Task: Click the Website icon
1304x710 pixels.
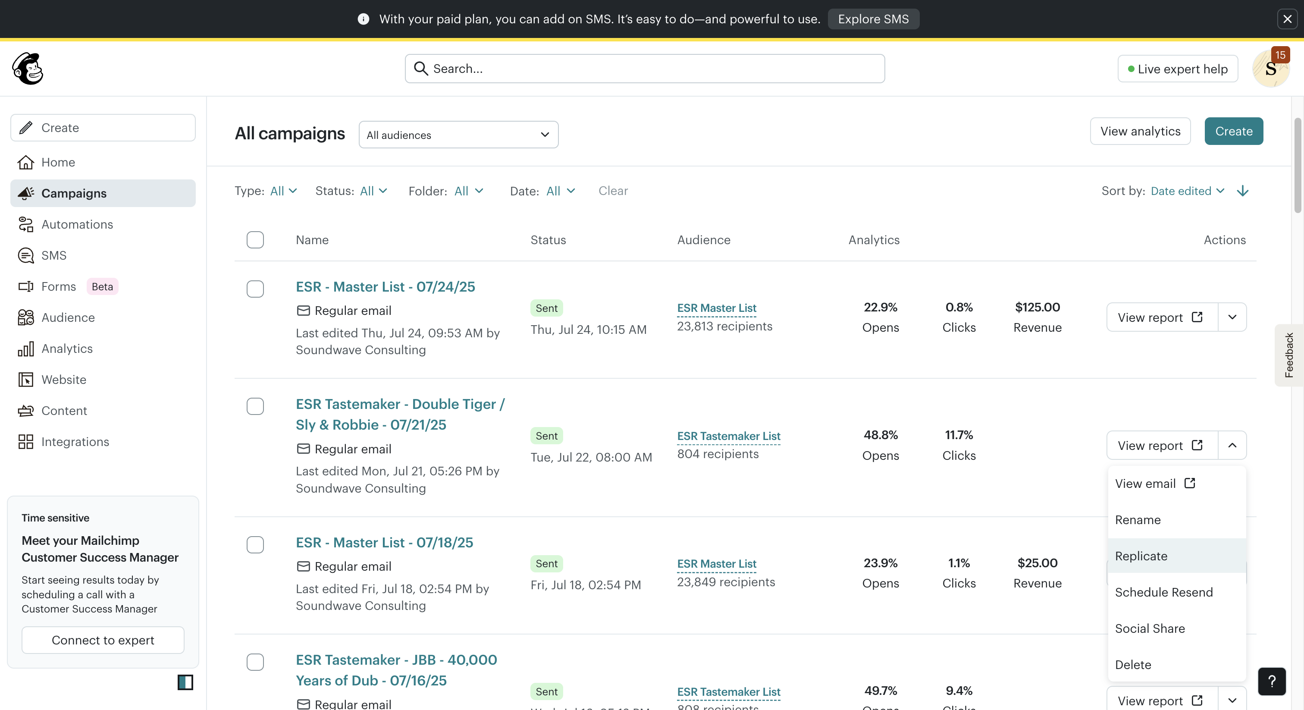Action: (26, 380)
